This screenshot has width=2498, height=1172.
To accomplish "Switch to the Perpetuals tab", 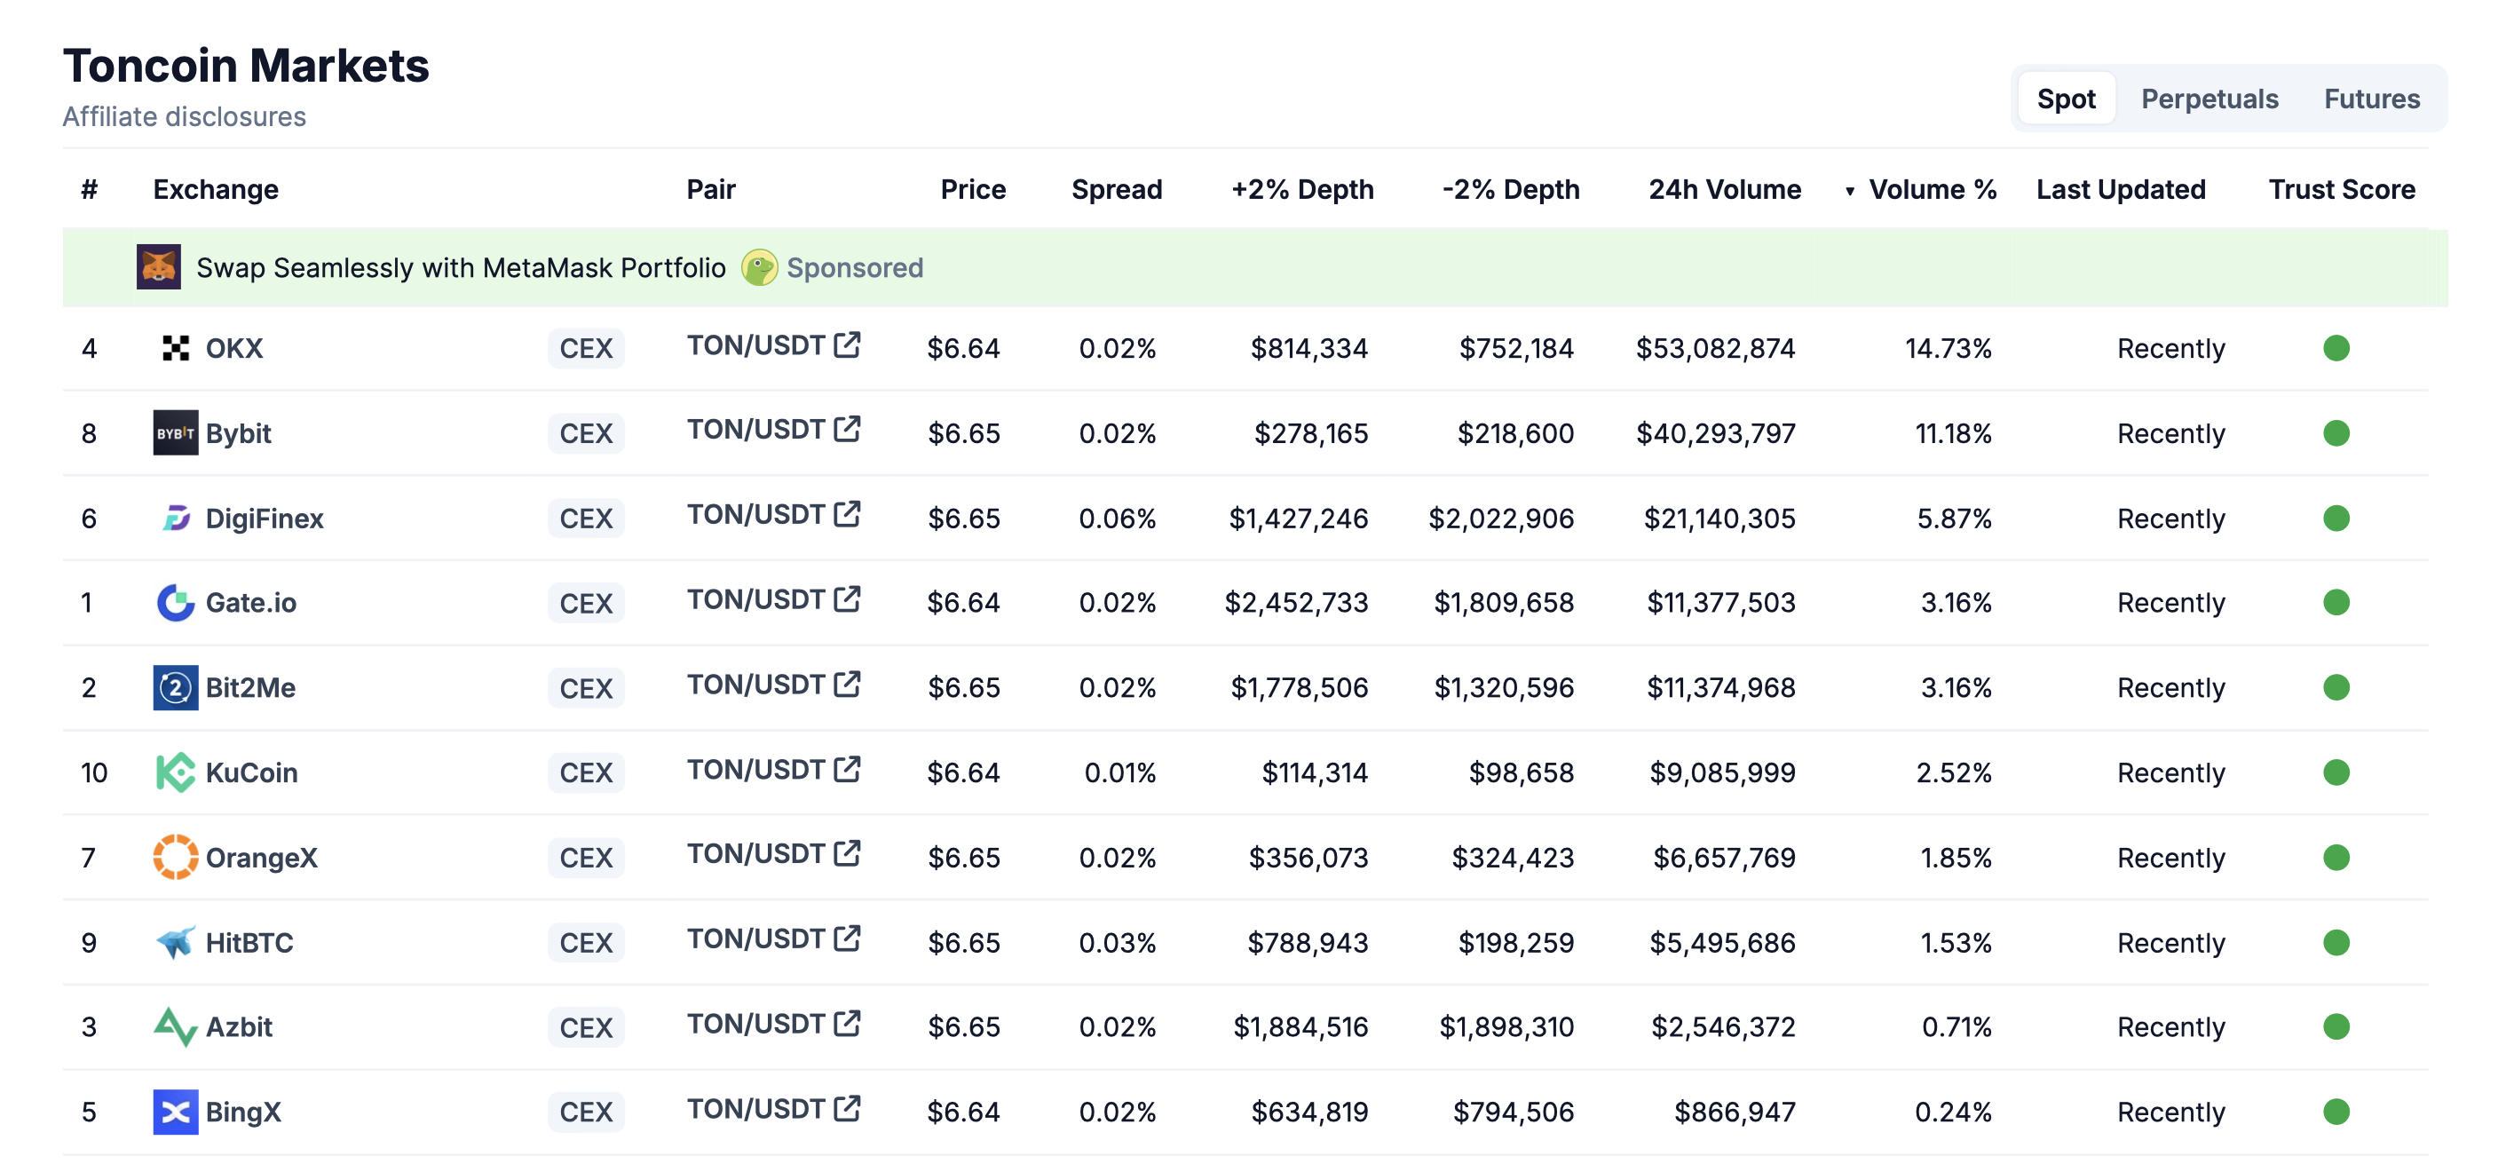I will [x=2209, y=99].
